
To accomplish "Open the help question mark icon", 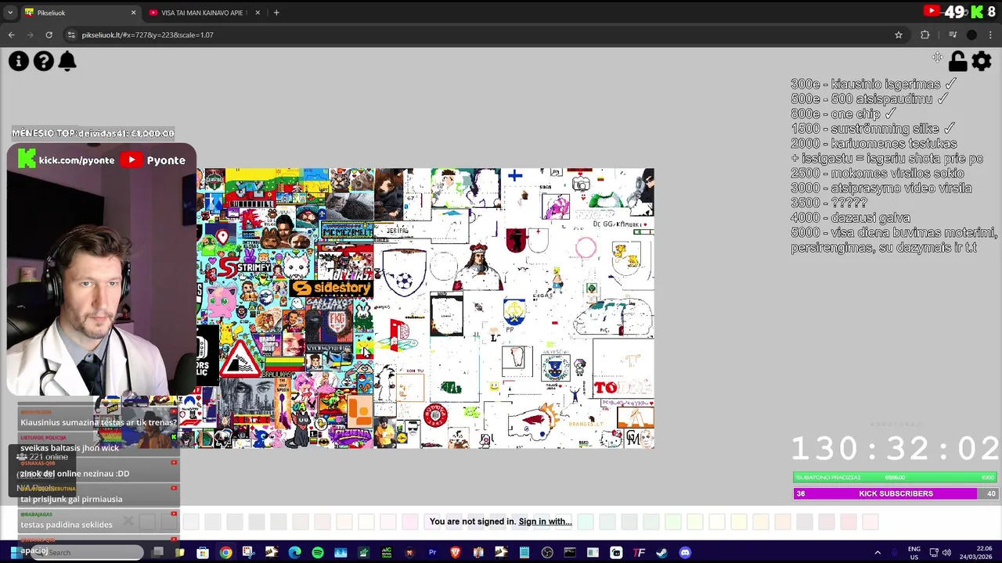I will (x=44, y=61).
